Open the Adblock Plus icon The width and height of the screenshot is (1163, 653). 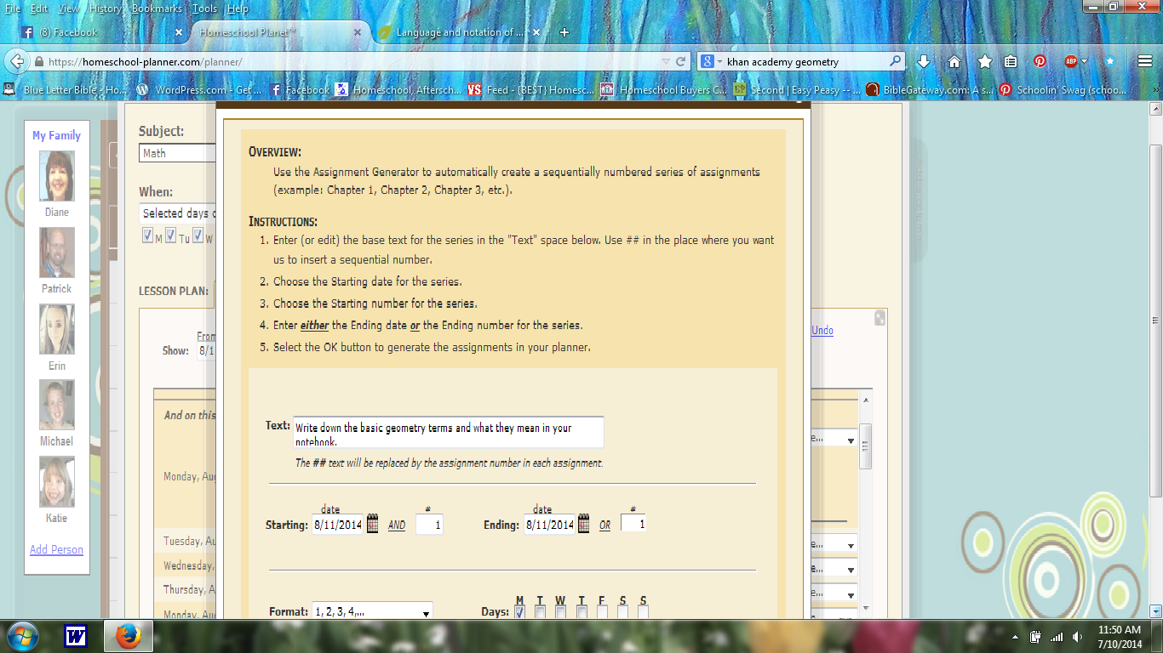point(1071,62)
